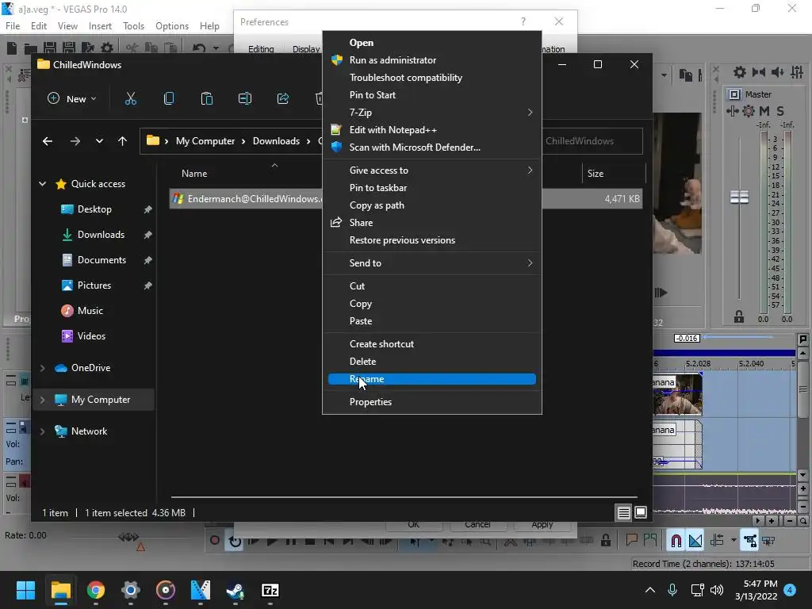Click insert region icon in VEGAS
Viewport: 812px width, 609px height.
[x=650, y=541]
